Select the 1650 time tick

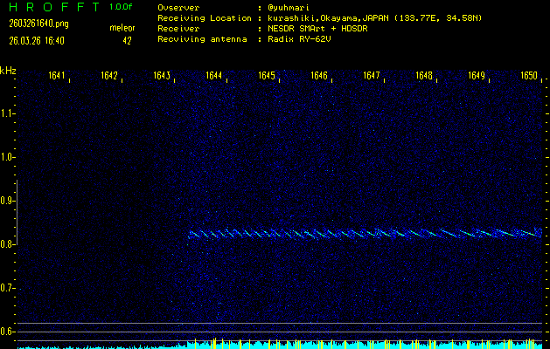528,76
